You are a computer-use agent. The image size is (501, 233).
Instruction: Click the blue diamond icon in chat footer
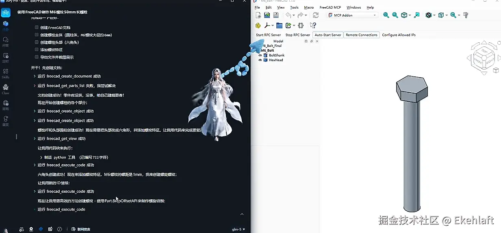(x=41, y=229)
